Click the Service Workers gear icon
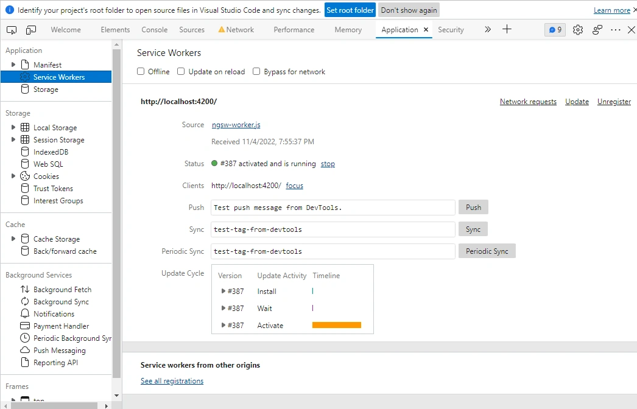The image size is (637, 409). (x=25, y=77)
